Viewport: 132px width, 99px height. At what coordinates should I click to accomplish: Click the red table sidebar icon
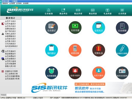coord(3,71)
